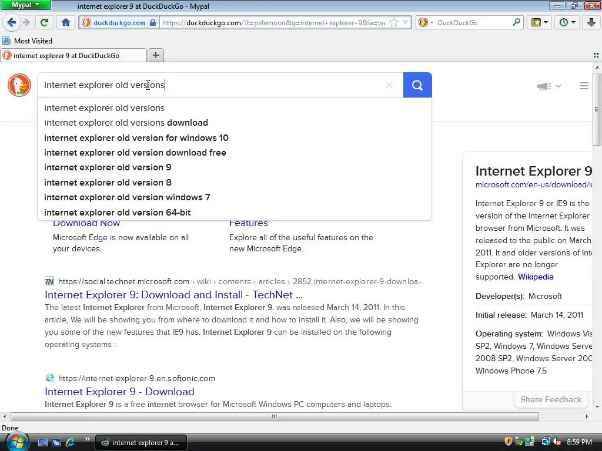Select the internet explorer 9 at DuckDuckGo tab

click(73, 56)
